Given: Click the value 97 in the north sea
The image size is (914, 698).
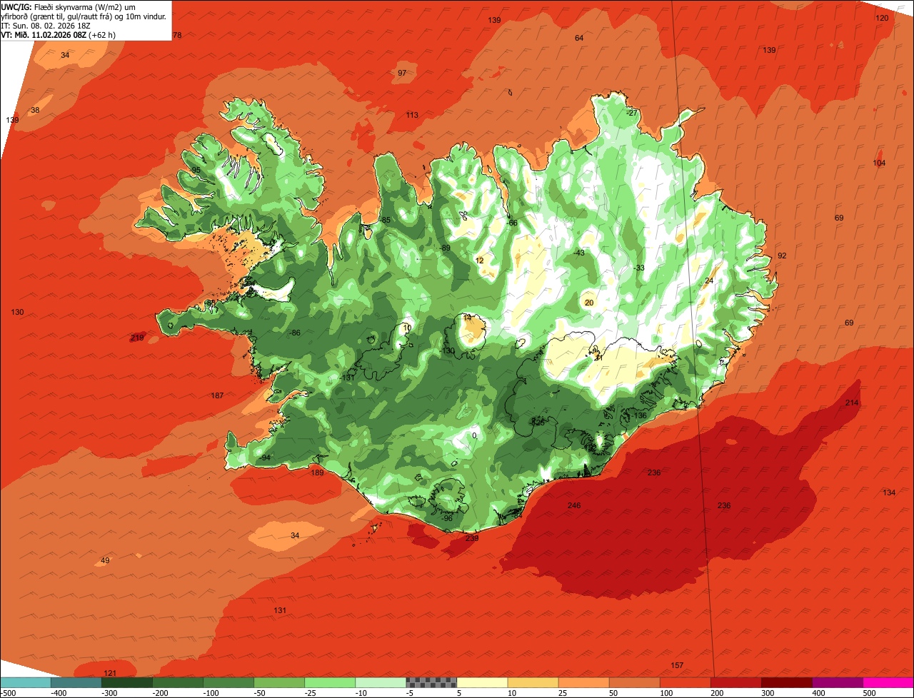Looking at the screenshot, I should click(402, 73).
